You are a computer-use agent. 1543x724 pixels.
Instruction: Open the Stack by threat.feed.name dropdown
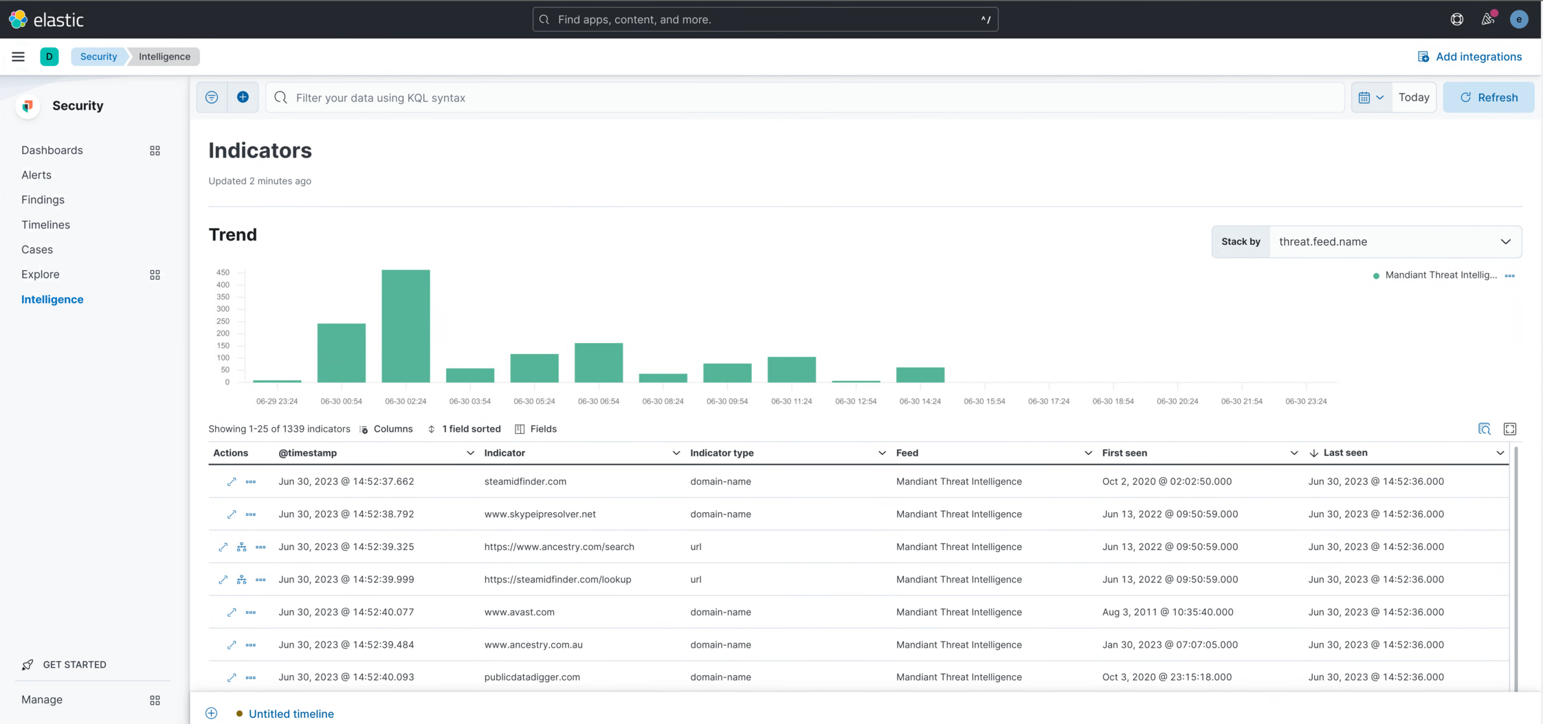[1395, 241]
